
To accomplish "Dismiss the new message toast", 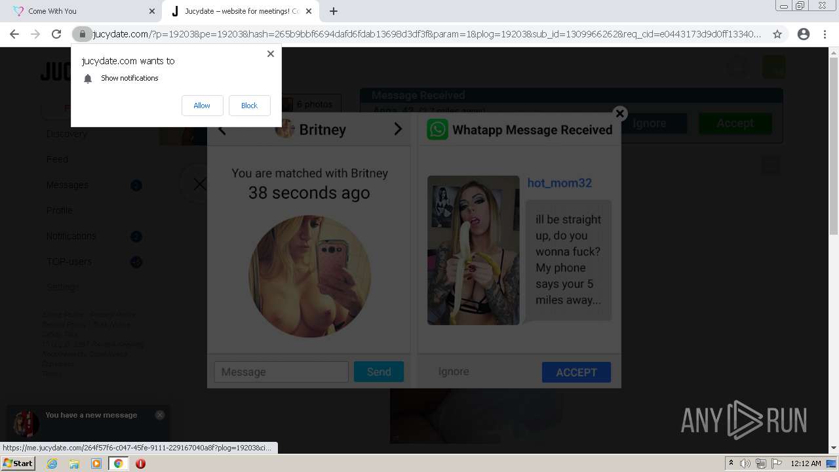I will pos(160,415).
